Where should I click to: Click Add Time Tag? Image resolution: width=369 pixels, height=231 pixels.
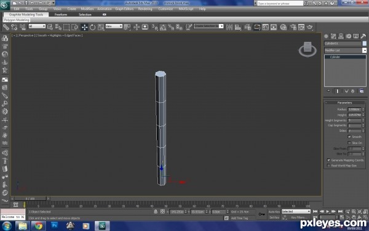239,218
